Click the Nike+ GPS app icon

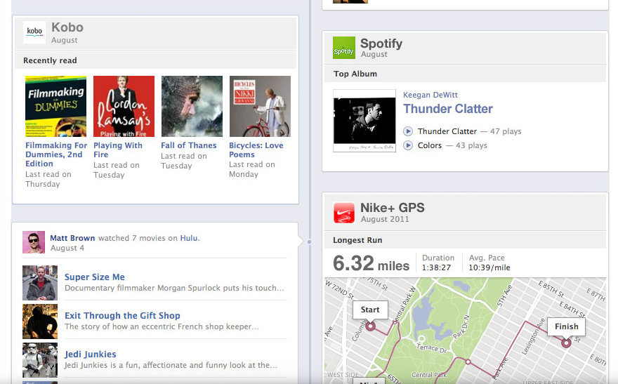(344, 213)
